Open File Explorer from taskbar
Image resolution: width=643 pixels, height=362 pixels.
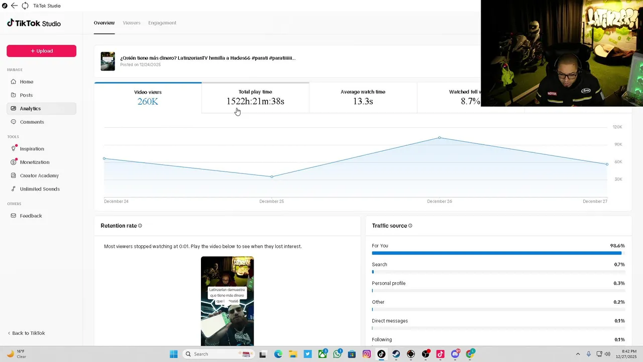(293, 354)
